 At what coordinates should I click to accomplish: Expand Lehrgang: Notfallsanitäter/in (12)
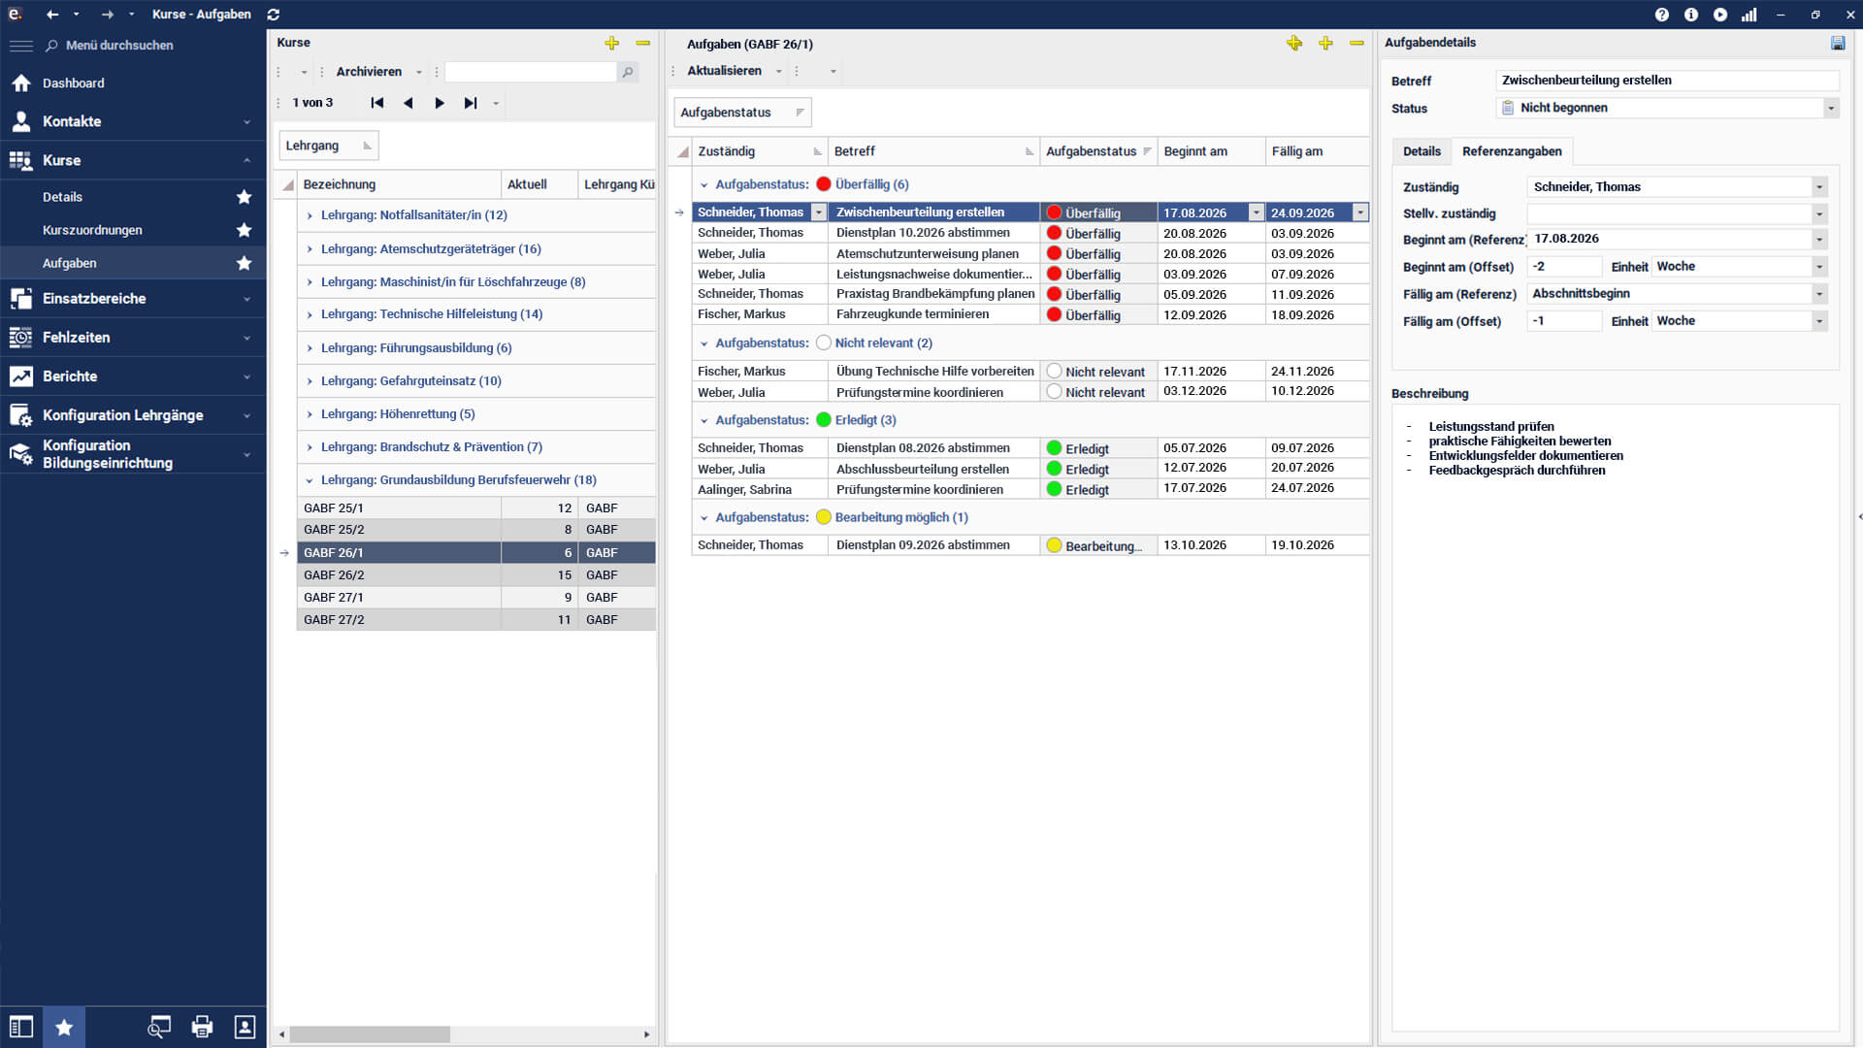(310, 215)
